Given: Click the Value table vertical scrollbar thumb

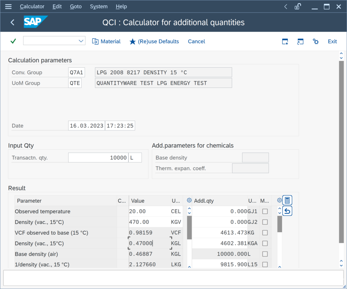Looking at the screenshot, I should (x=189, y=227).
